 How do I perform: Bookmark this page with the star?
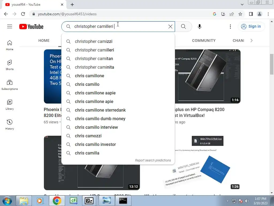240,14
